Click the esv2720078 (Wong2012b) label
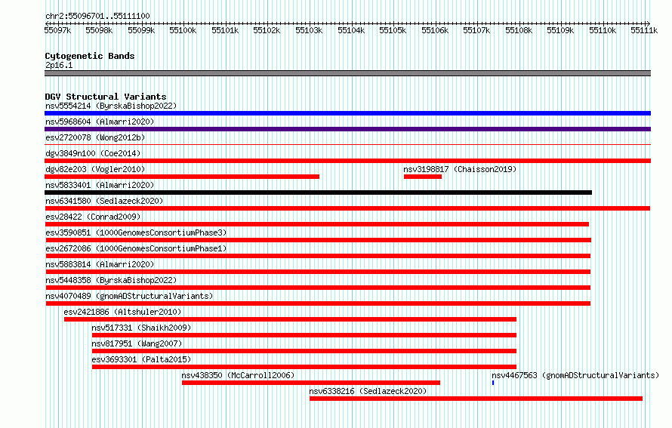Screen dimensions: 672x428 (95, 137)
